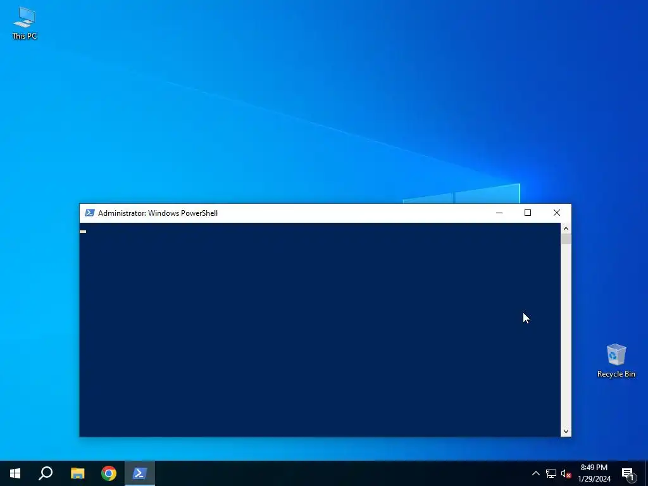Open the clock showing 8:49 PM
Viewport: 648px width, 486px height.
coord(594,473)
